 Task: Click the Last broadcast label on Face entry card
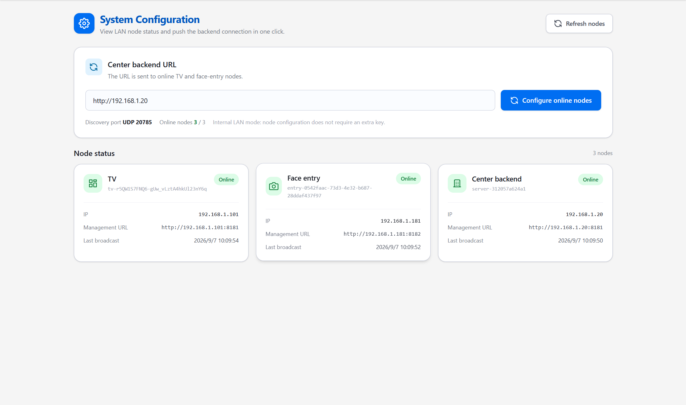pos(283,247)
